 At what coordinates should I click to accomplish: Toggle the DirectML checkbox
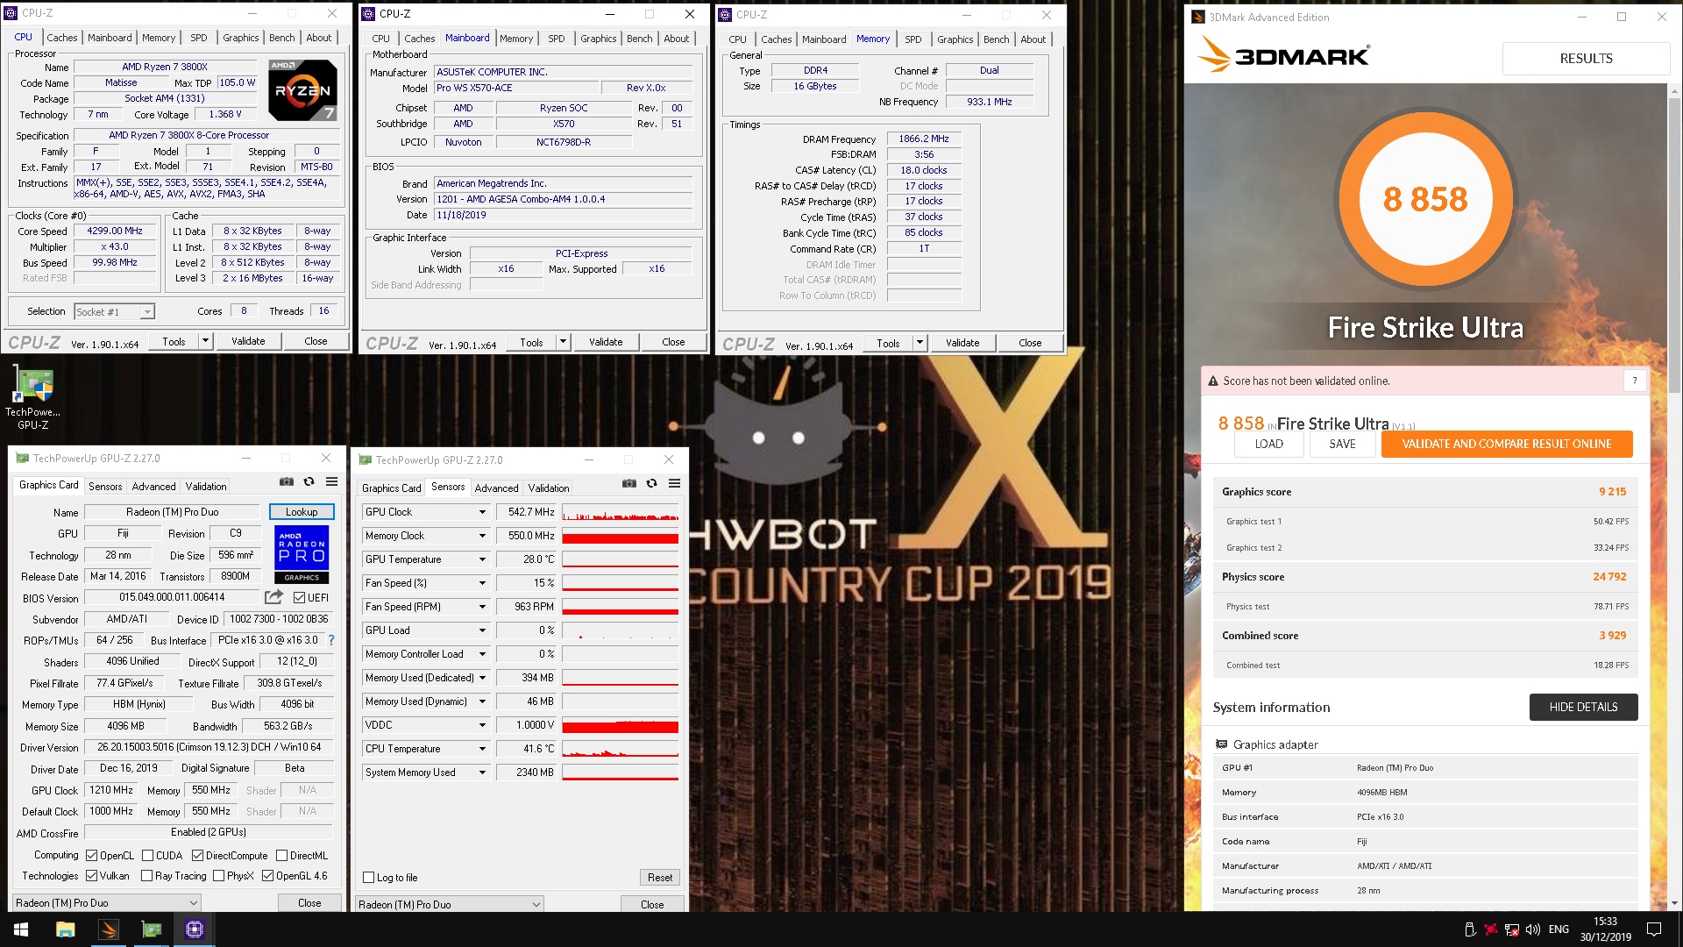(x=281, y=856)
